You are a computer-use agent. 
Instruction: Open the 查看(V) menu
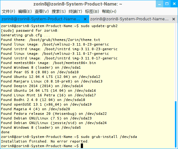(42, 11)
